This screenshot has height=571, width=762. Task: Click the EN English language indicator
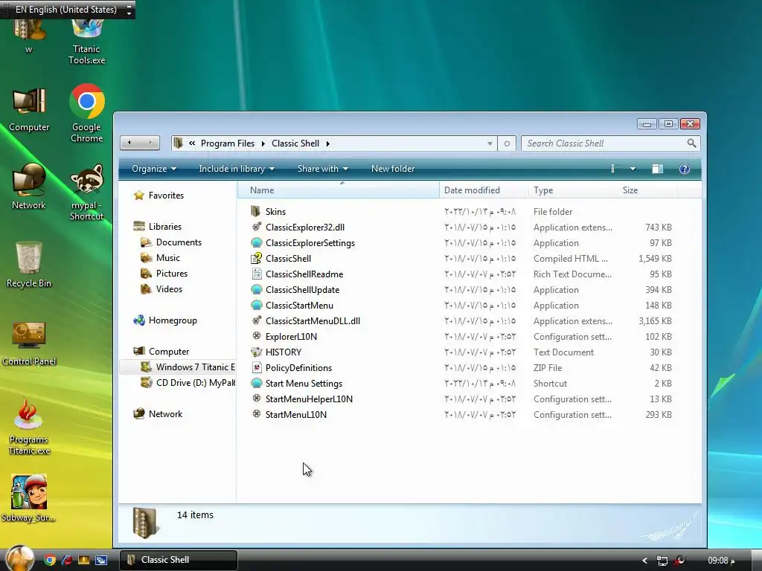(65, 9)
